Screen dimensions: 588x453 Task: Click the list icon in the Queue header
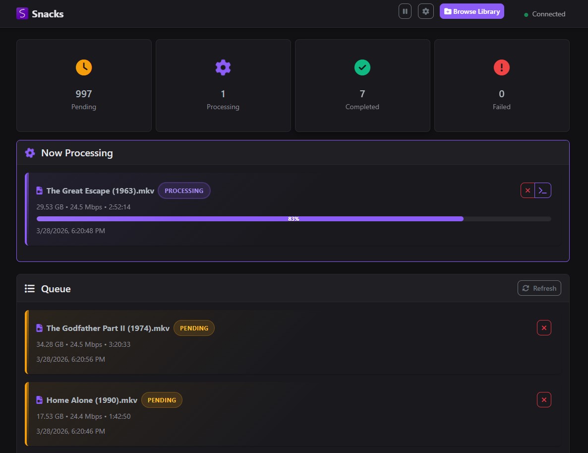(x=30, y=288)
